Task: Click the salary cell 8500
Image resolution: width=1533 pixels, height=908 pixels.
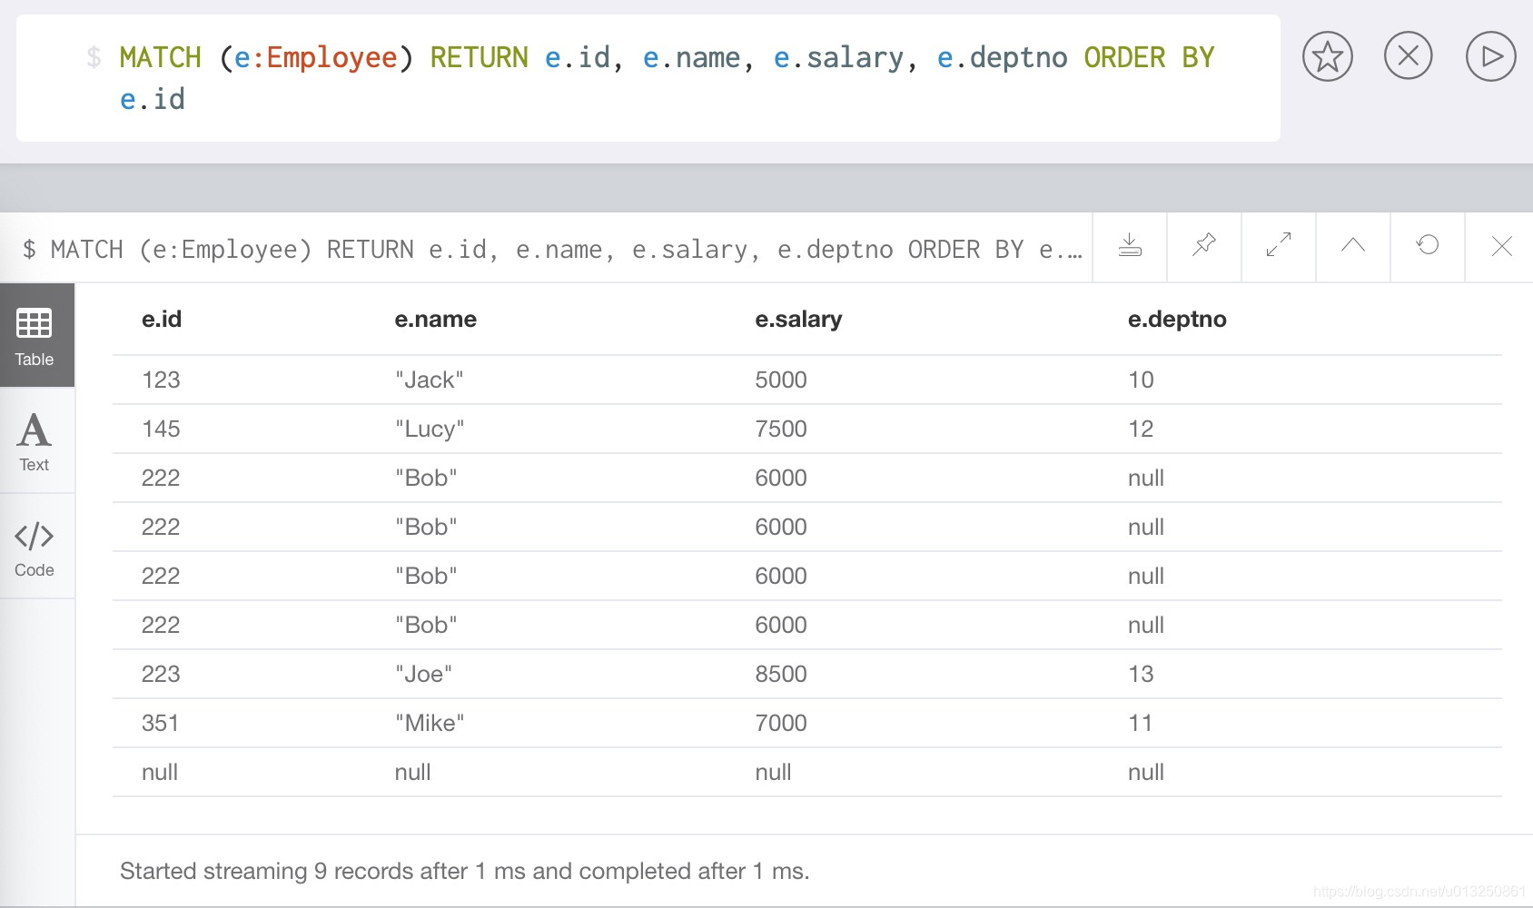Action: point(781,674)
